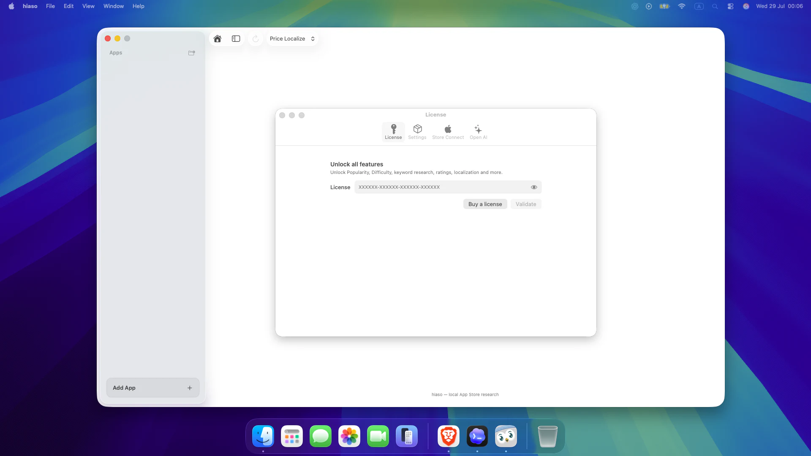This screenshot has width=811, height=456.
Task: Click Buy a license button
Action: coord(485,204)
